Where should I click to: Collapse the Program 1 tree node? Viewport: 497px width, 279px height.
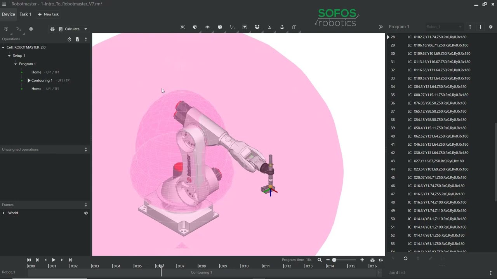(x=16, y=64)
